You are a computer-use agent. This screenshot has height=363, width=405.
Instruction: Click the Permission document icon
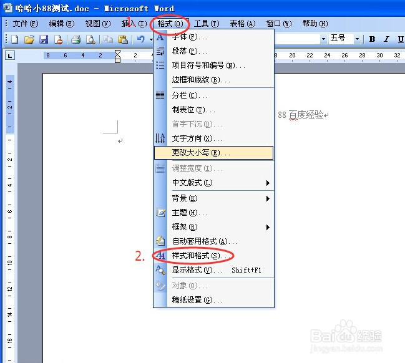(59, 39)
